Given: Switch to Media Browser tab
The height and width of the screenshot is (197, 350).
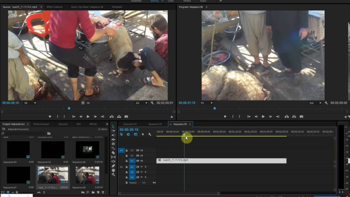Looking at the screenshot, I should [41, 124].
